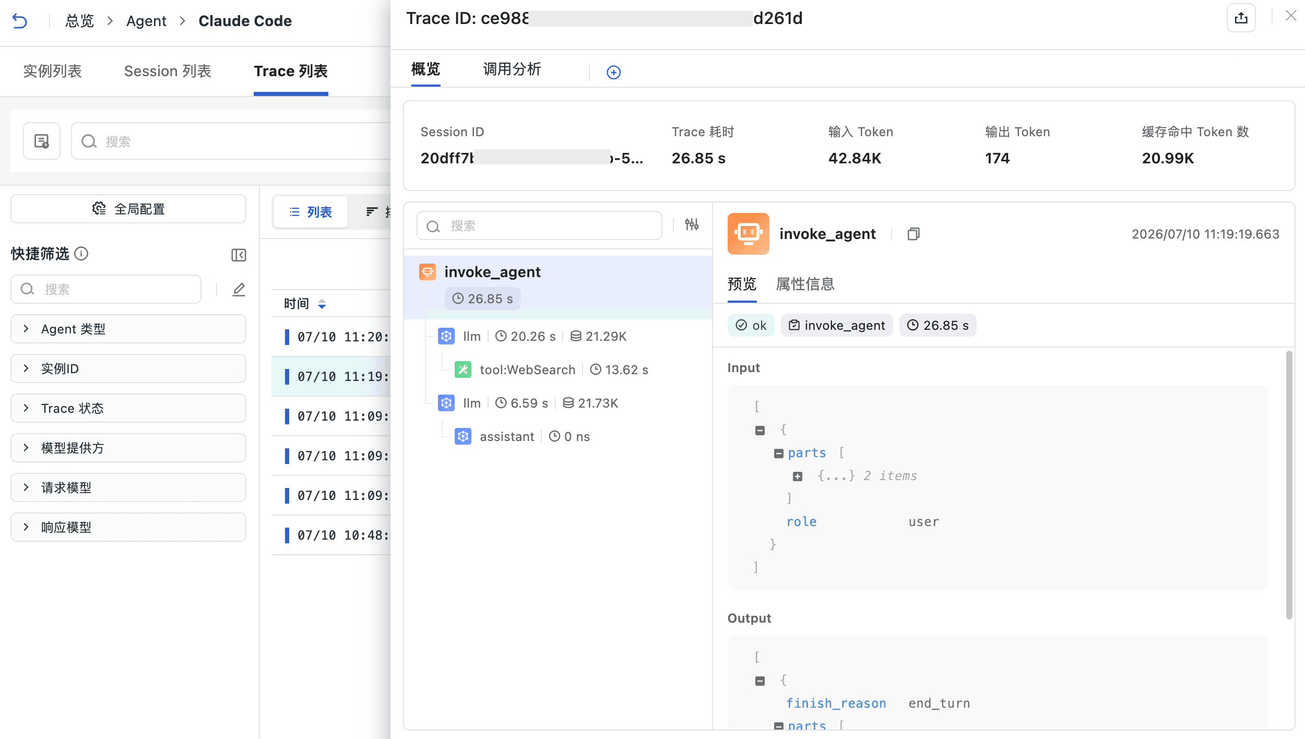This screenshot has height=739, width=1305.
Task: Click the 26.85 s duration tag in preview
Action: (938, 325)
